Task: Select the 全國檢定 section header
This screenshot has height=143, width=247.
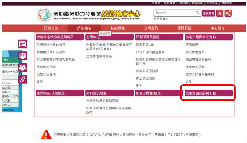Action: tap(109, 37)
